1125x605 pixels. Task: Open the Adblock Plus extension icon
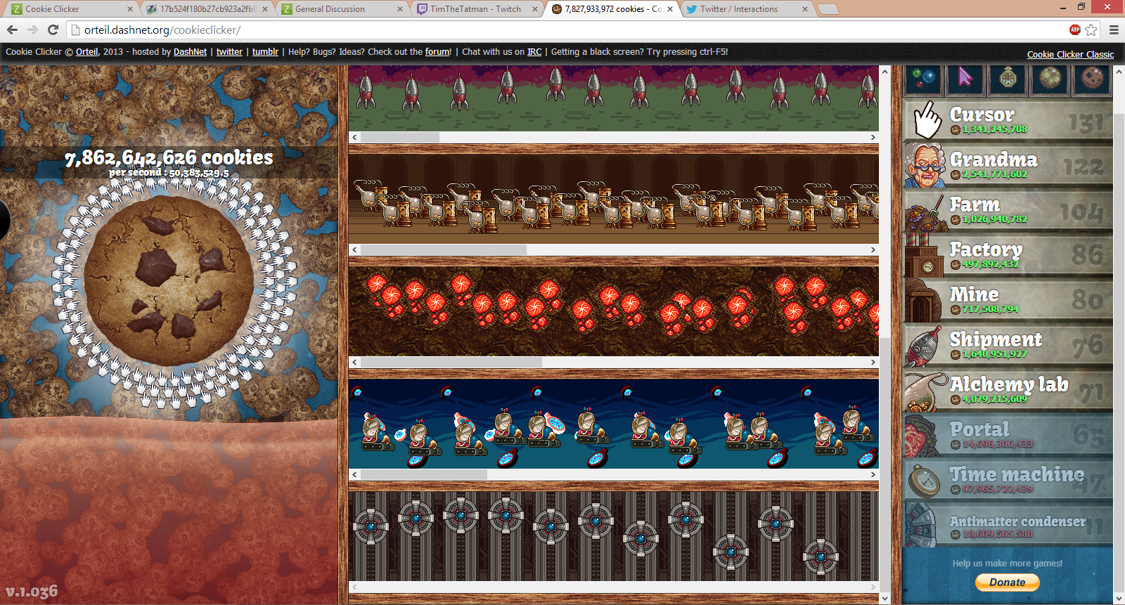pos(1074,30)
